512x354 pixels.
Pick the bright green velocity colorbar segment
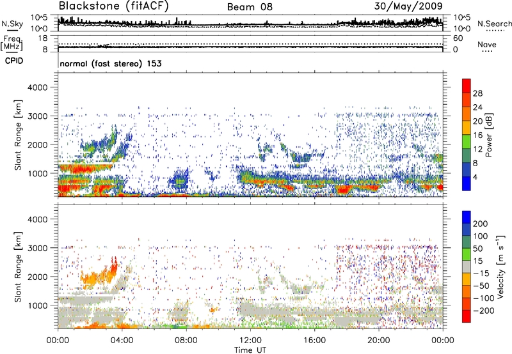(x=467, y=254)
